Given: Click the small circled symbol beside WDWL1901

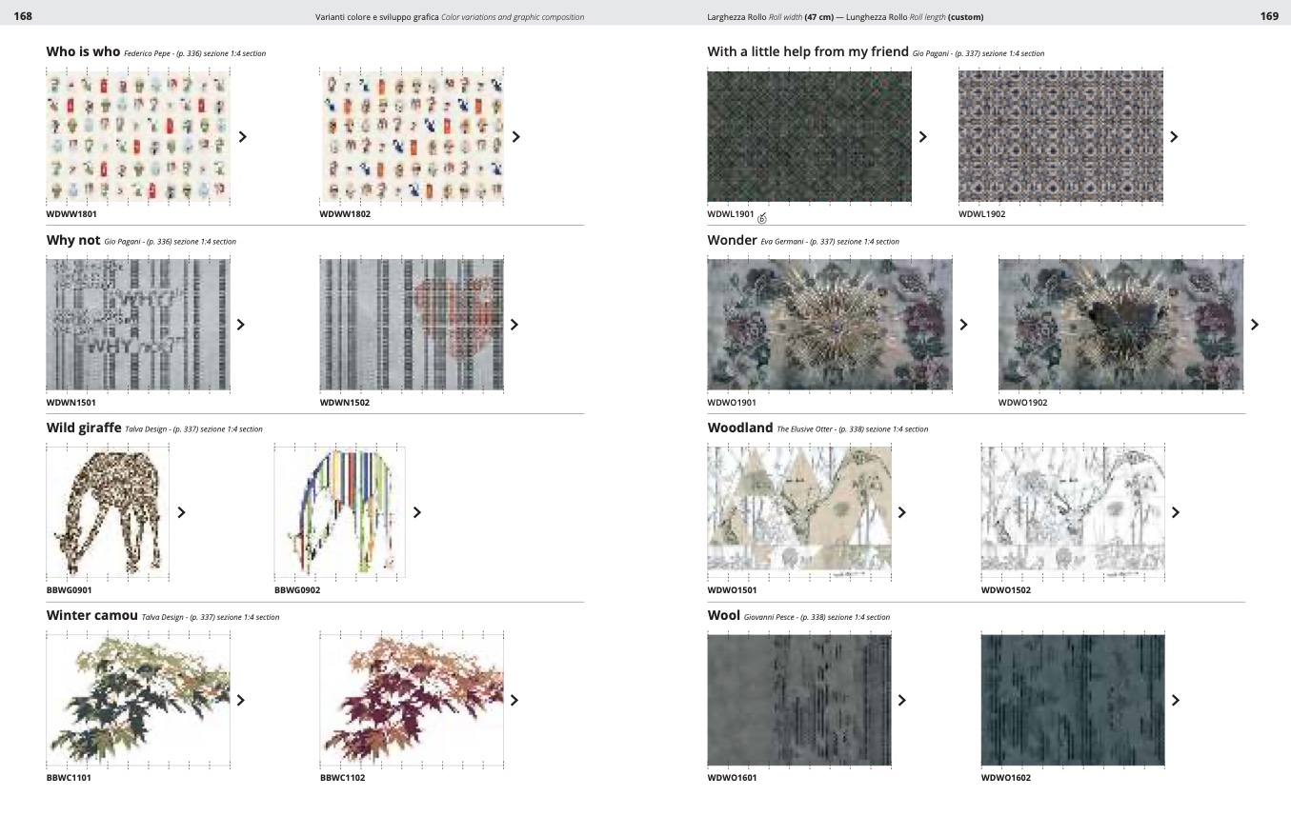Looking at the screenshot, I should pyautogui.click(x=762, y=219).
